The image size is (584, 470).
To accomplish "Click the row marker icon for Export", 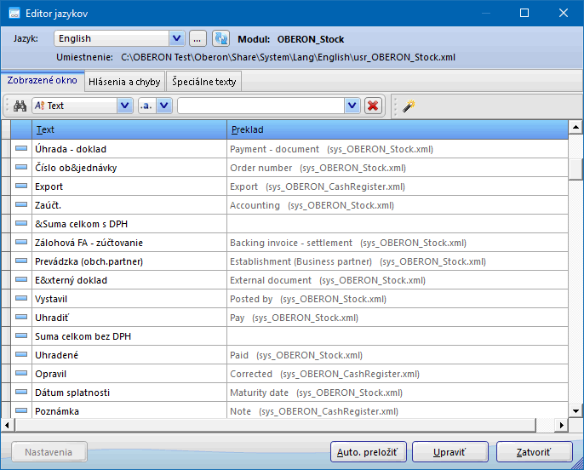I will click(x=21, y=186).
